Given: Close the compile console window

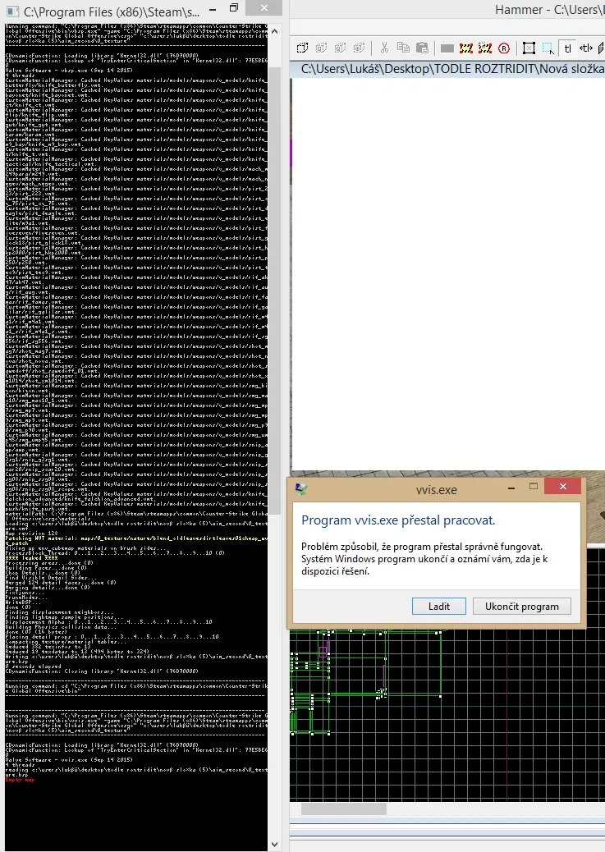Looking at the screenshot, I should click(264, 7).
